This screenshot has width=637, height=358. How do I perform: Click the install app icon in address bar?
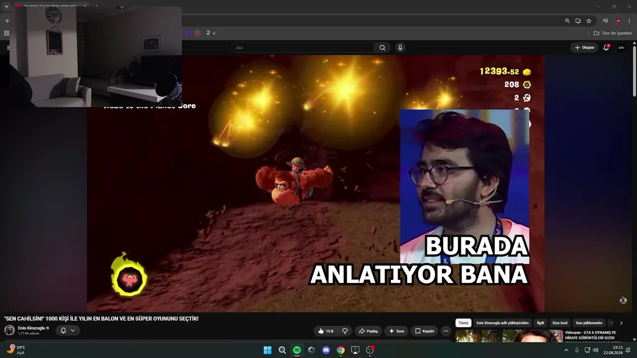[578, 21]
